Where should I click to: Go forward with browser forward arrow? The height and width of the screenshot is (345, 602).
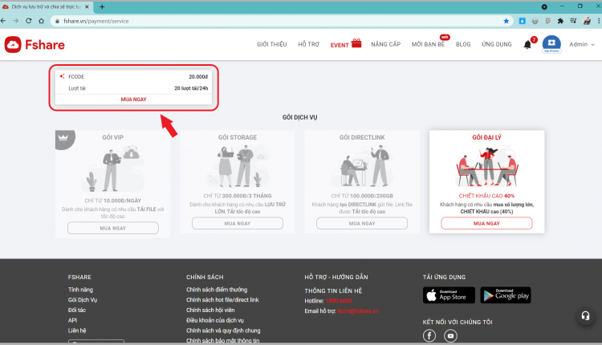point(16,21)
